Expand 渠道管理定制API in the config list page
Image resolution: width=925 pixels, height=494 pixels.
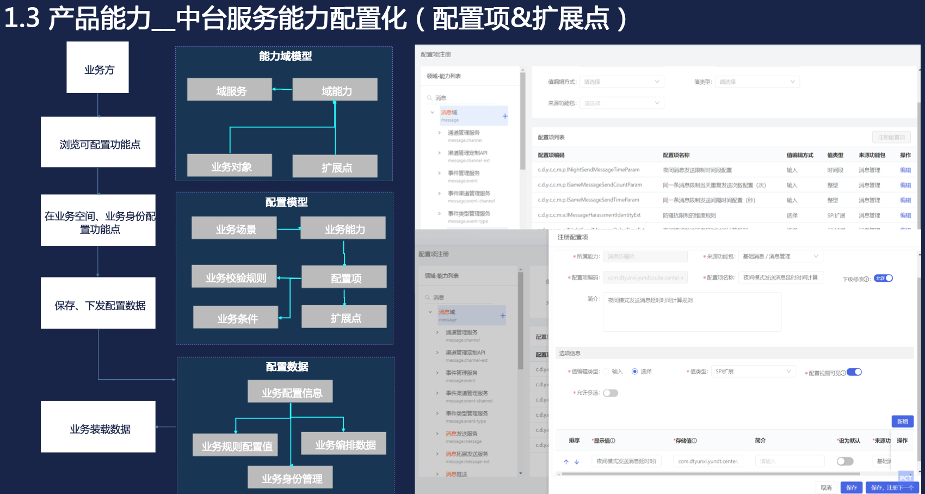[439, 153]
